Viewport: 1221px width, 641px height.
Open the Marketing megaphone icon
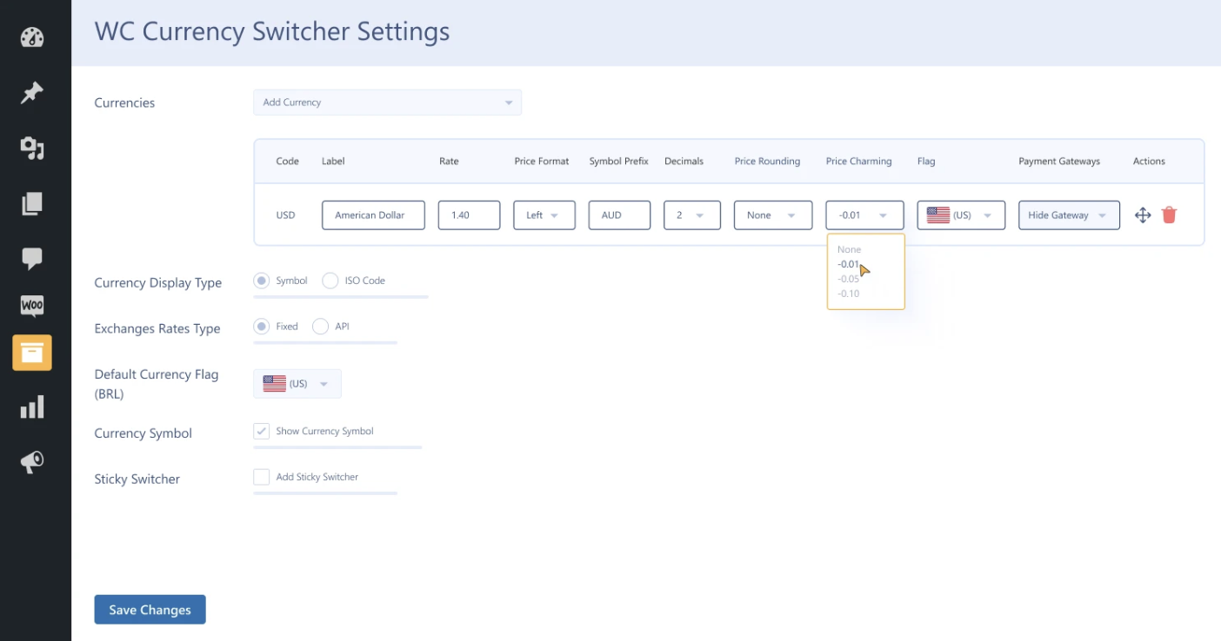tap(32, 462)
